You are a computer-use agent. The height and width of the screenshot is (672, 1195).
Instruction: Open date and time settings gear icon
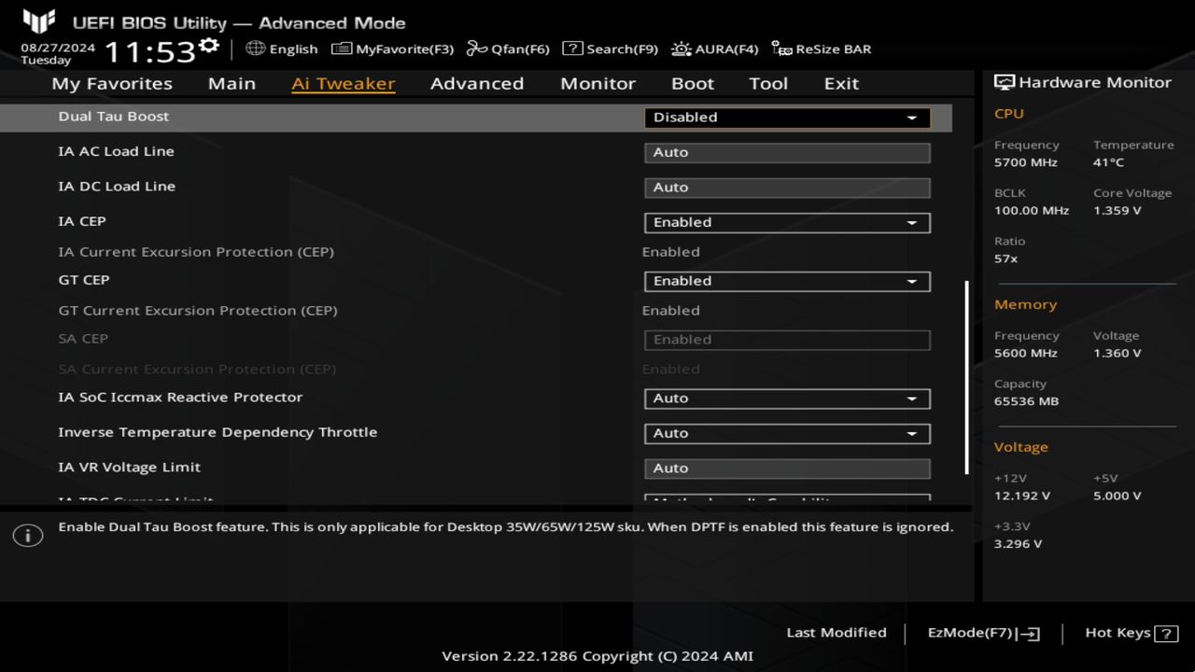point(209,46)
